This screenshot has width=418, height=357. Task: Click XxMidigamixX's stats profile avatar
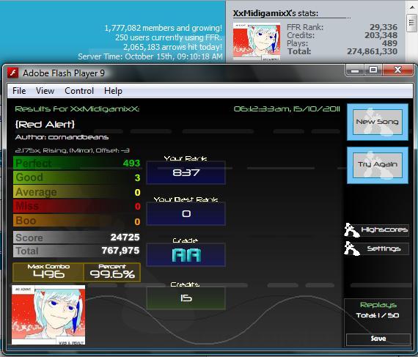click(x=257, y=41)
